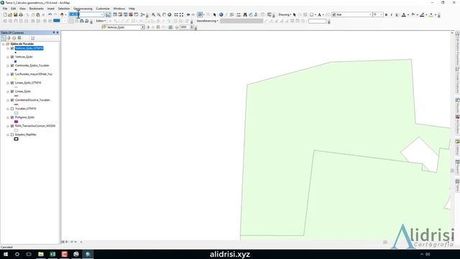The width and height of the screenshot is (460, 259).
Task: Collapse the Poligono_Ejido layer expander
Action: pos(8,117)
